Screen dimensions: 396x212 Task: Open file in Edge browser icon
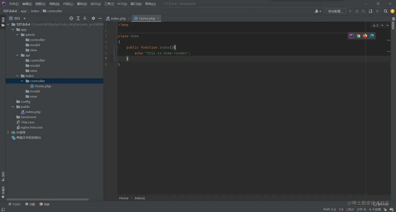[372, 36]
